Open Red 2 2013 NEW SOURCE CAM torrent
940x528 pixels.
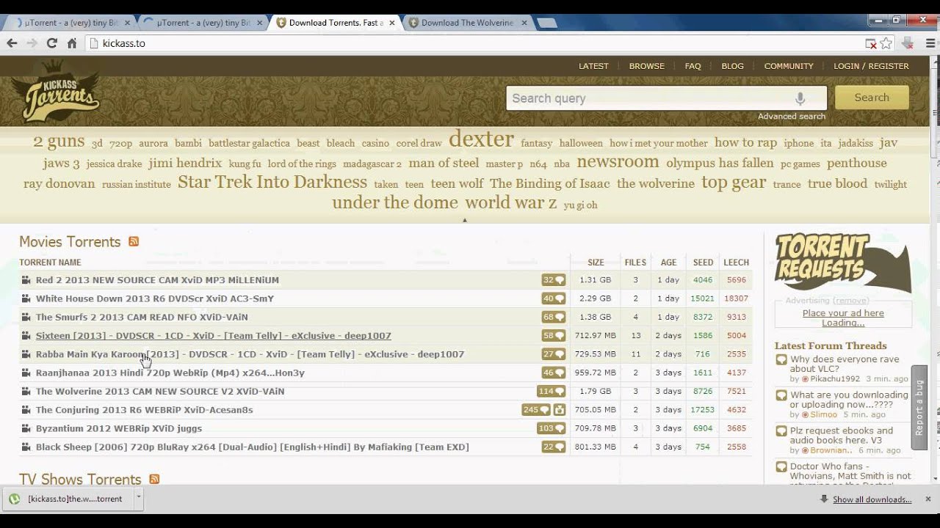tap(157, 280)
